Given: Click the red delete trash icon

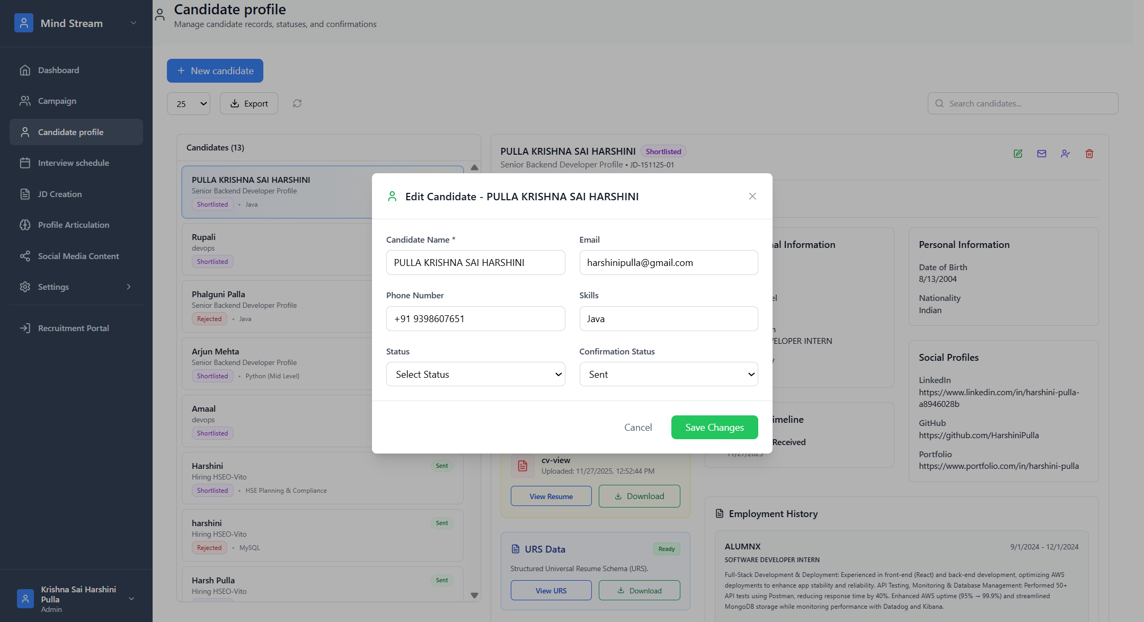Looking at the screenshot, I should coord(1089,154).
